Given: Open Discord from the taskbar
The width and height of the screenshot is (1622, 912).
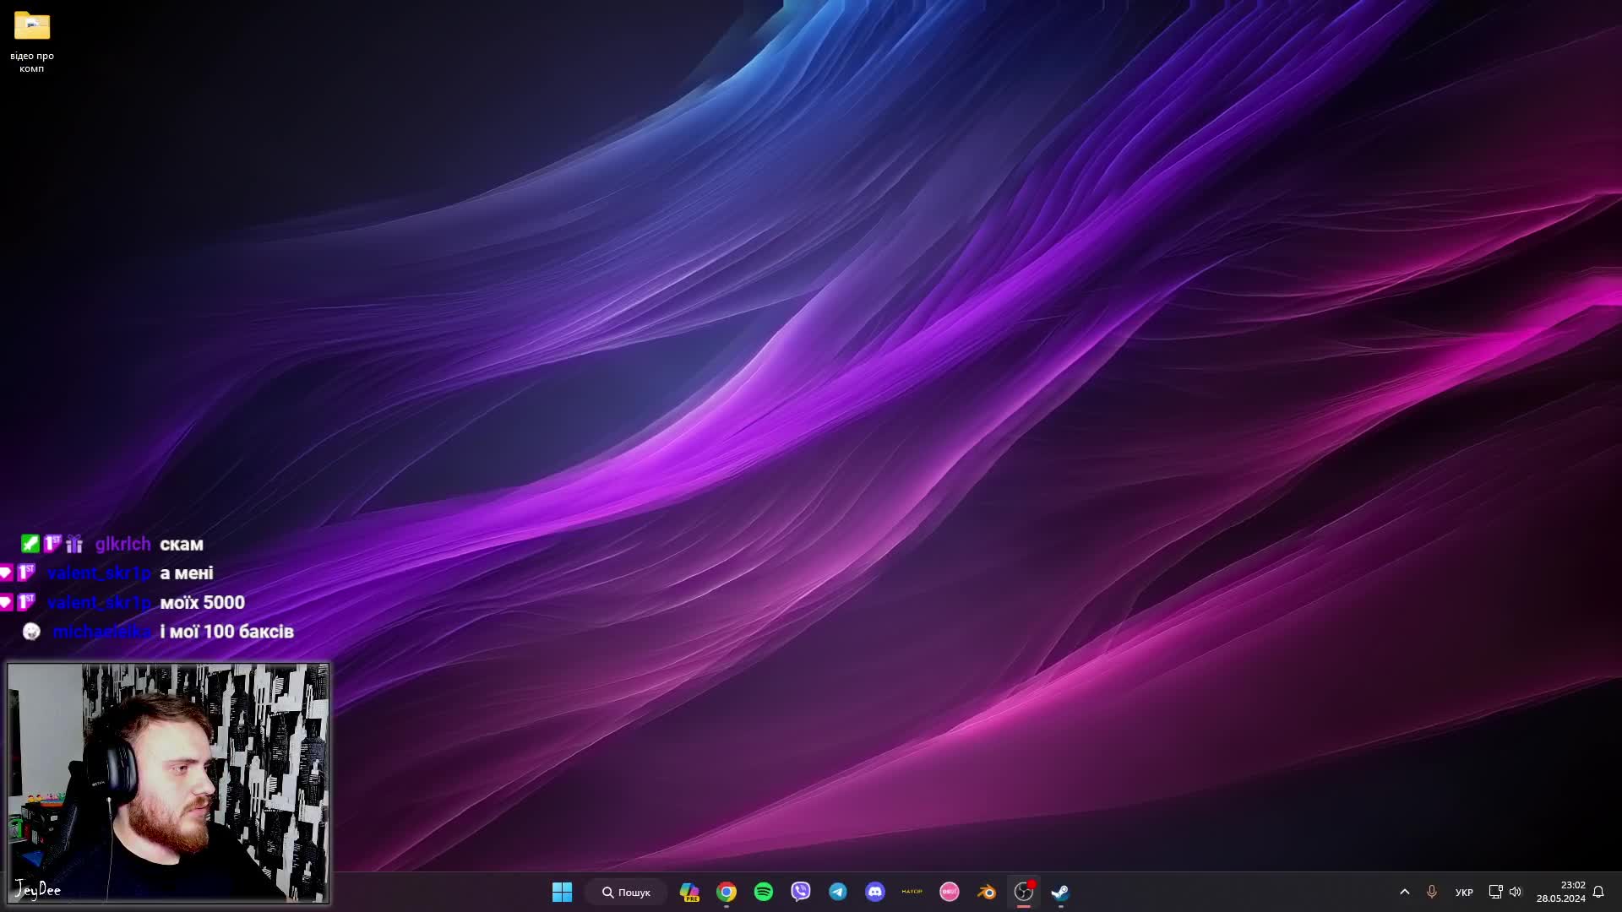Looking at the screenshot, I should [875, 892].
